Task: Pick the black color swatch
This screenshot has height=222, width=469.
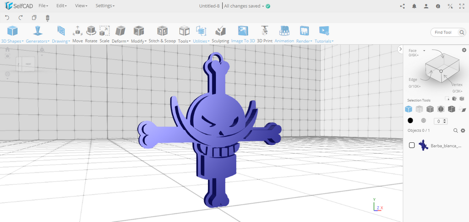Action: (x=410, y=120)
